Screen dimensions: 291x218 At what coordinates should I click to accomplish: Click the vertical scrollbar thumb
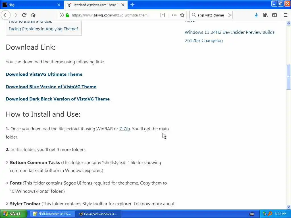[288, 77]
